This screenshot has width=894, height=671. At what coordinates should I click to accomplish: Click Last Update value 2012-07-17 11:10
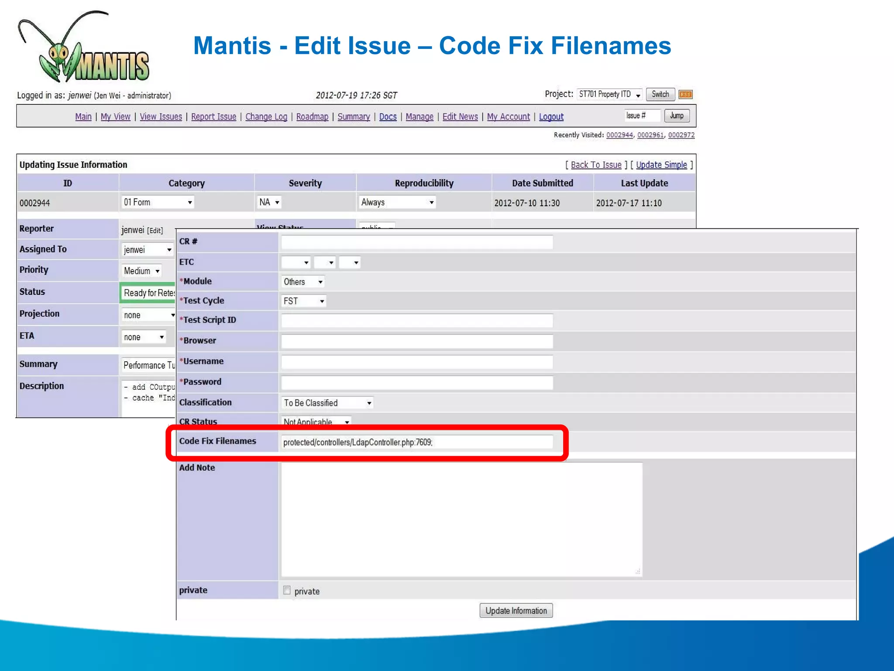(x=629, y=203)
